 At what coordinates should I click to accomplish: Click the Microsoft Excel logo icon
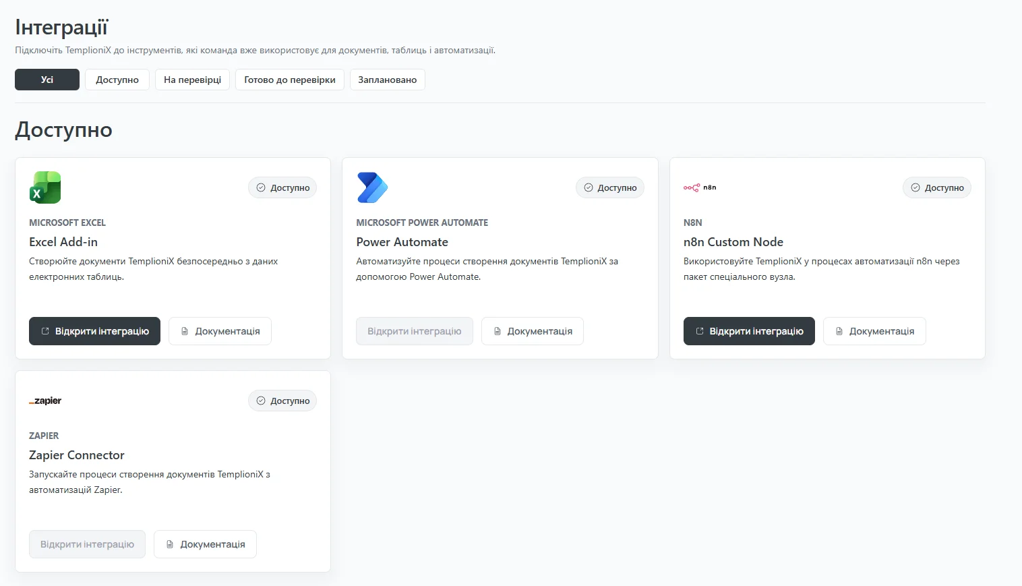[45, 187]
